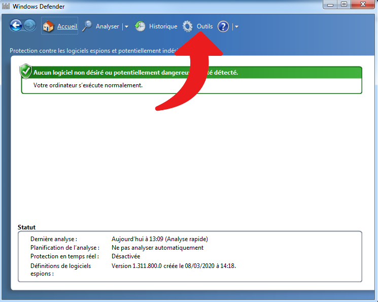Click the Forward navigation arrow
The image size is (378, 302).
pyautogui.click(x=30, y=25)
